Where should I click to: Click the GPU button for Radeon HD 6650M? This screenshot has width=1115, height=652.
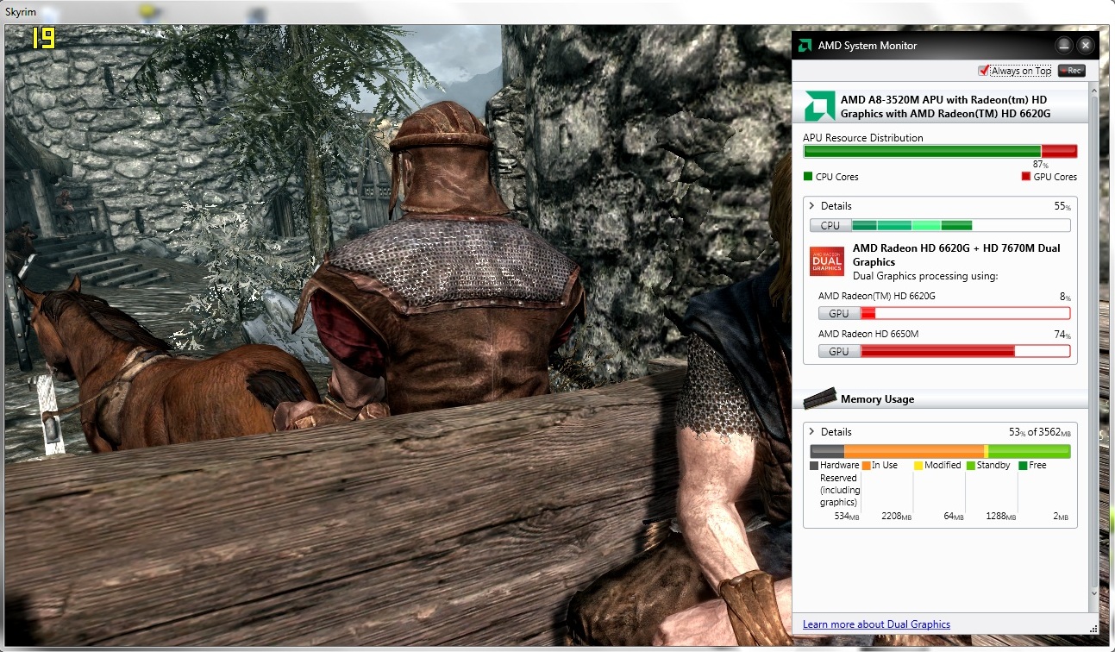click(x=839, y=352)
